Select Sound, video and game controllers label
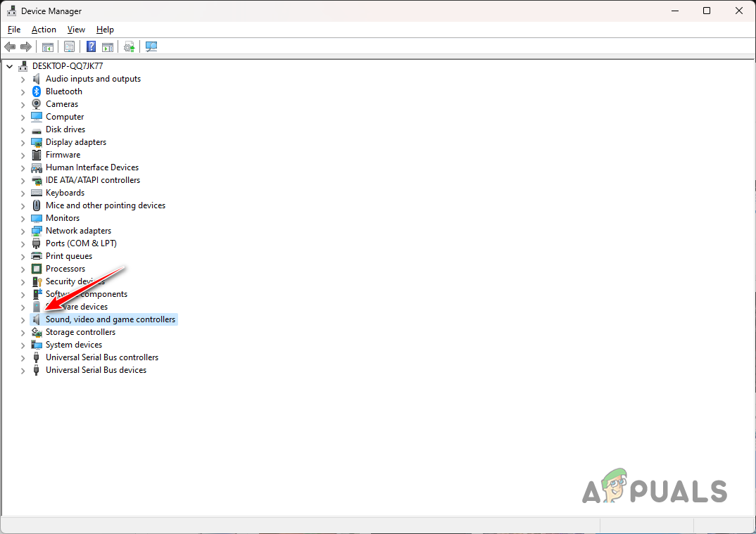This screenshot has width=756, height=534. (111, 319)
